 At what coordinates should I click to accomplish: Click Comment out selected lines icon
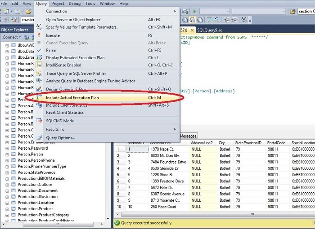coord(209,20)
